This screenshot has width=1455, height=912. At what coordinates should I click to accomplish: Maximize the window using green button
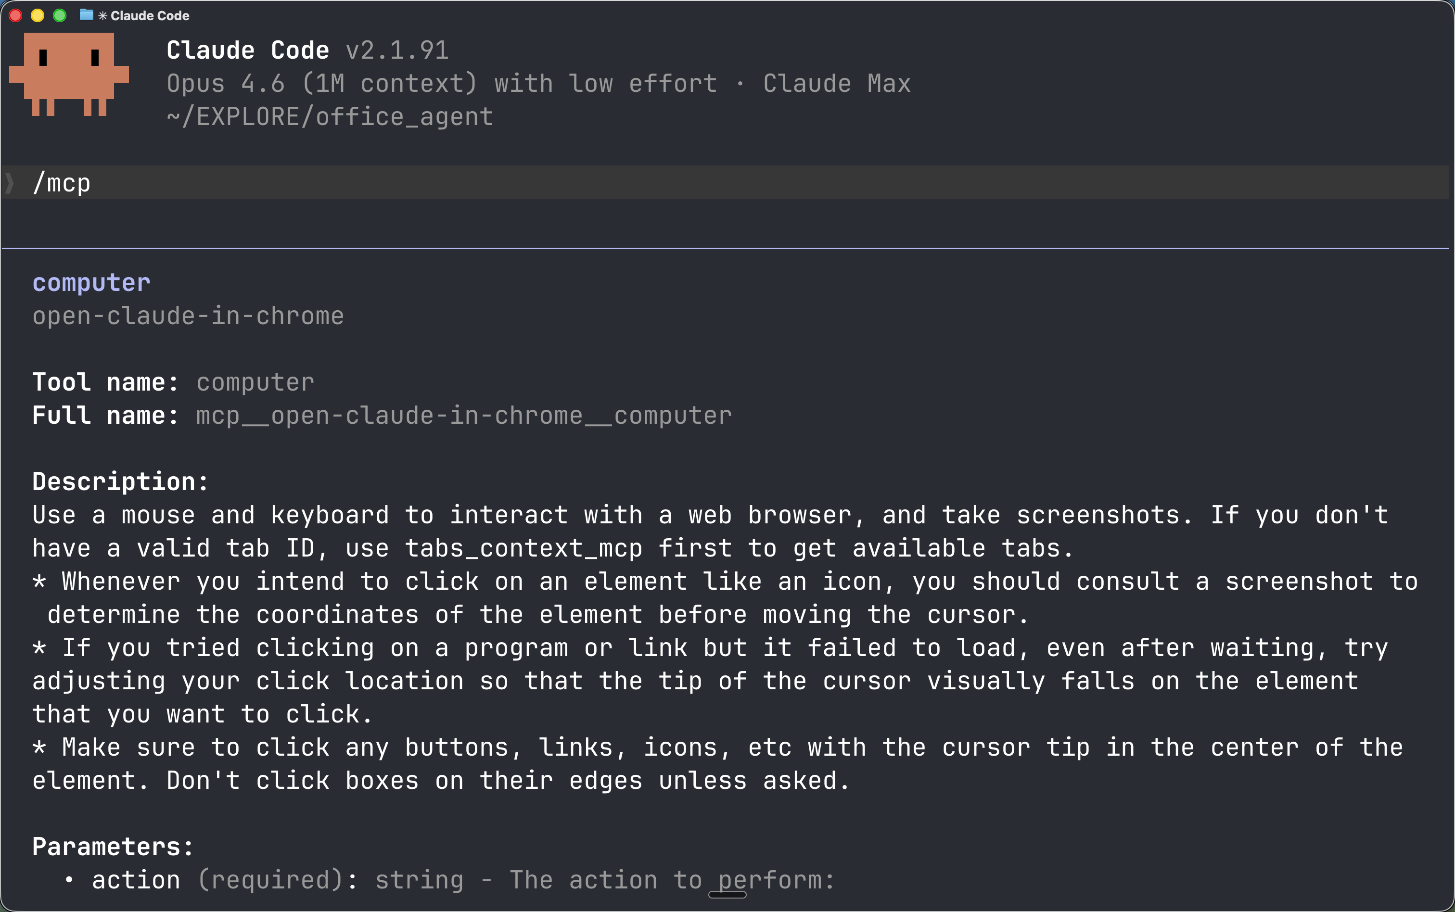[x=60, y=15]
